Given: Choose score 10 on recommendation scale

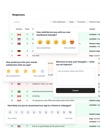Looking at the screenshot, I should pos(70,112).
